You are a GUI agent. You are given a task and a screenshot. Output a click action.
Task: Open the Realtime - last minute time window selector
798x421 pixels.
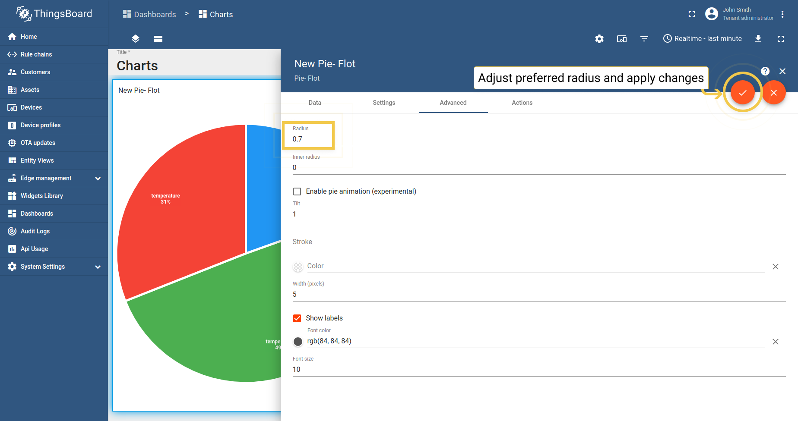(x=703, y=39)
